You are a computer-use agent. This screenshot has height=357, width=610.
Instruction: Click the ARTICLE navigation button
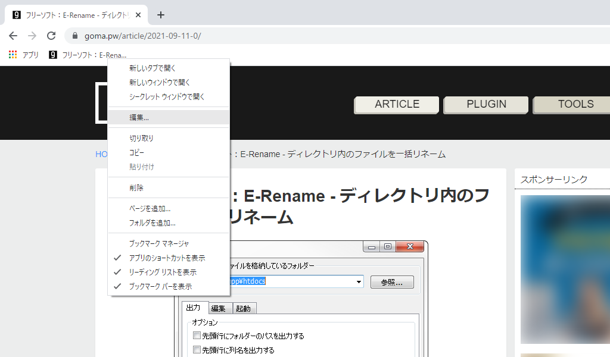(397, 104)
